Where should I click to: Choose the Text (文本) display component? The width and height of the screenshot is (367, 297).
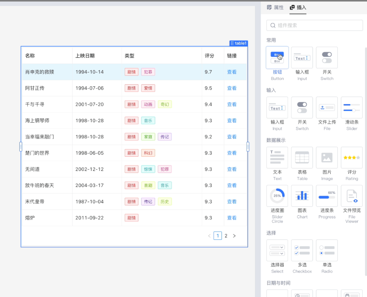277,157
